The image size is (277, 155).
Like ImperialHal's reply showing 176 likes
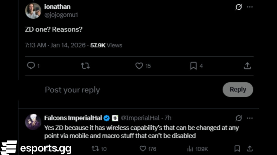point(143,149)
